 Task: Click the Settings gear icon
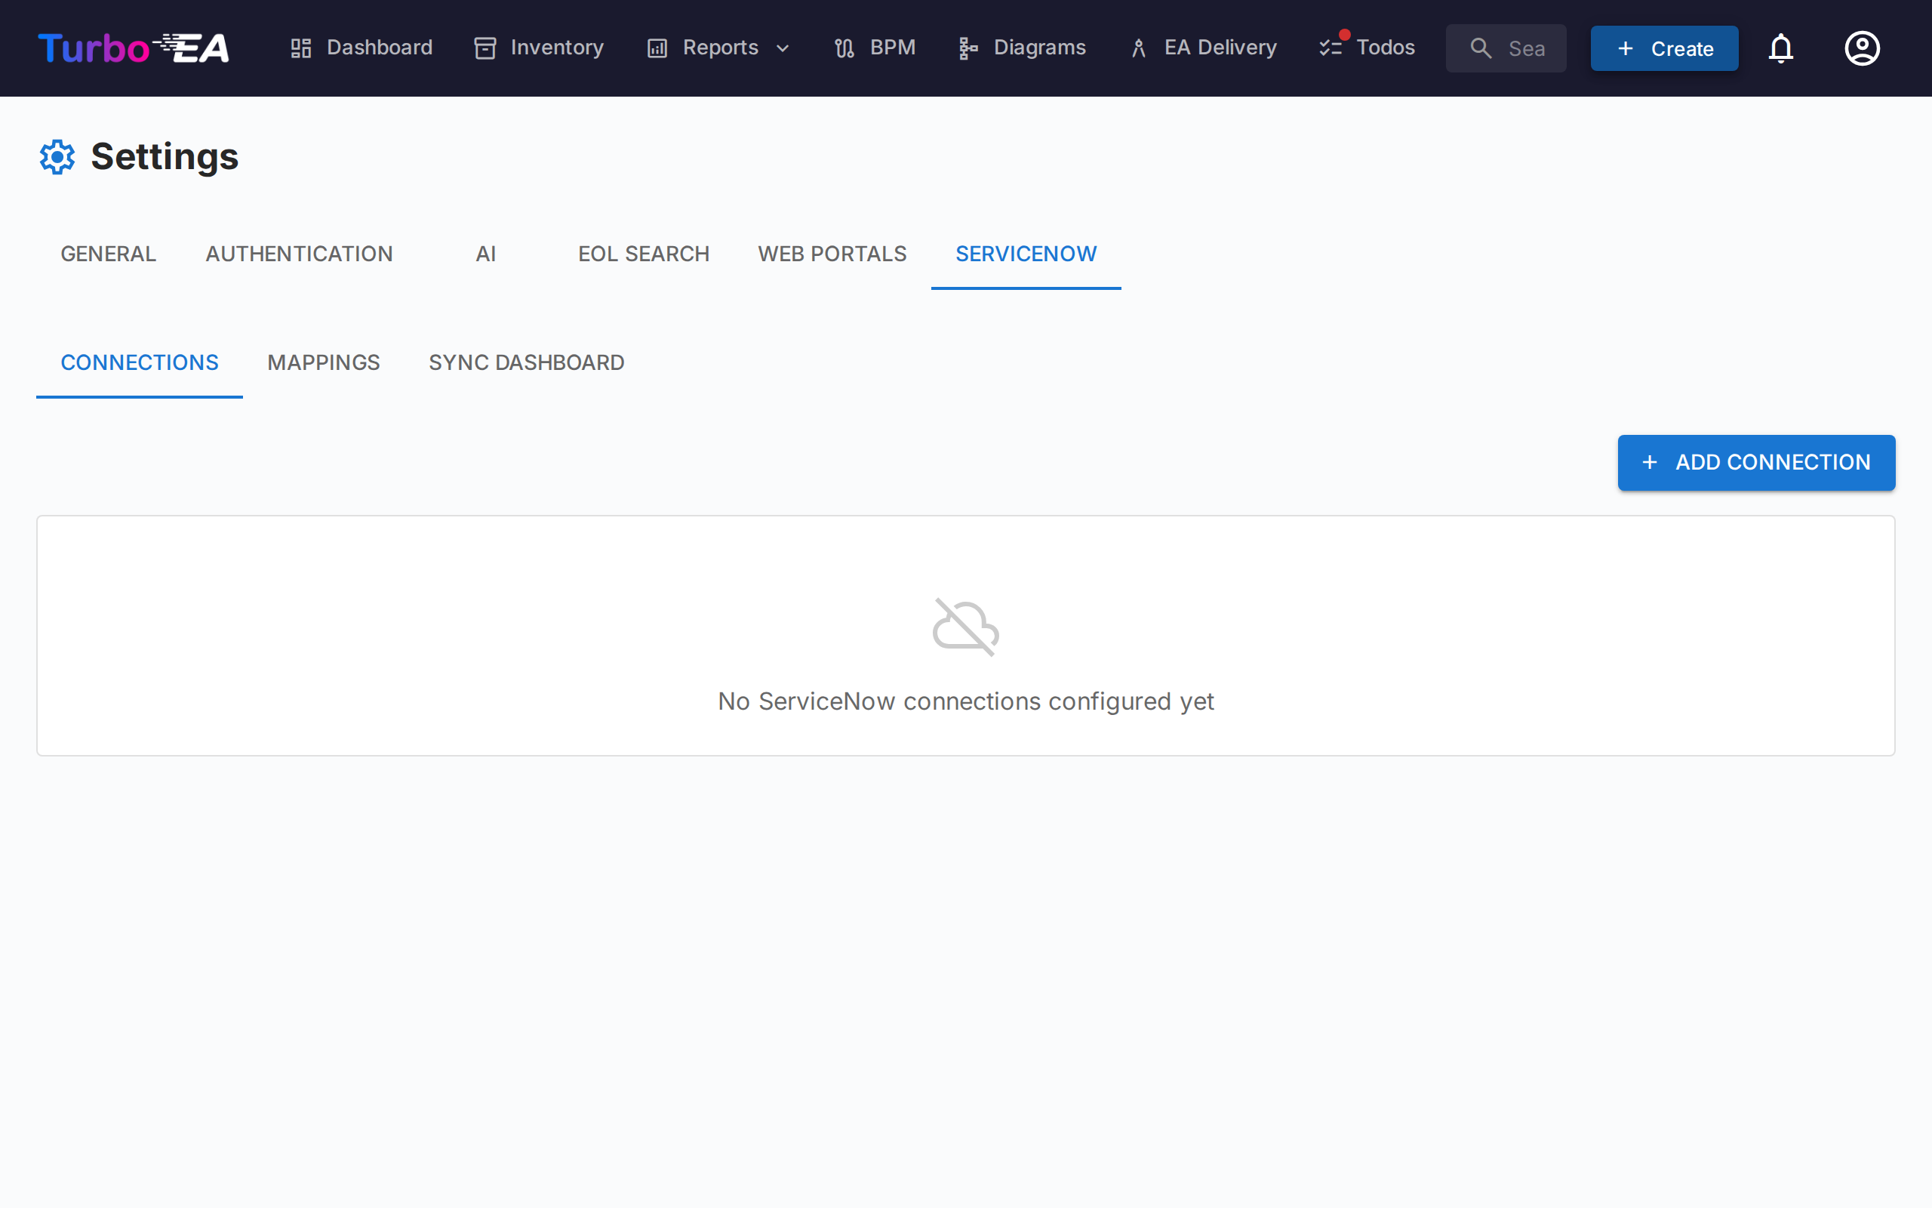pos(57,156)
